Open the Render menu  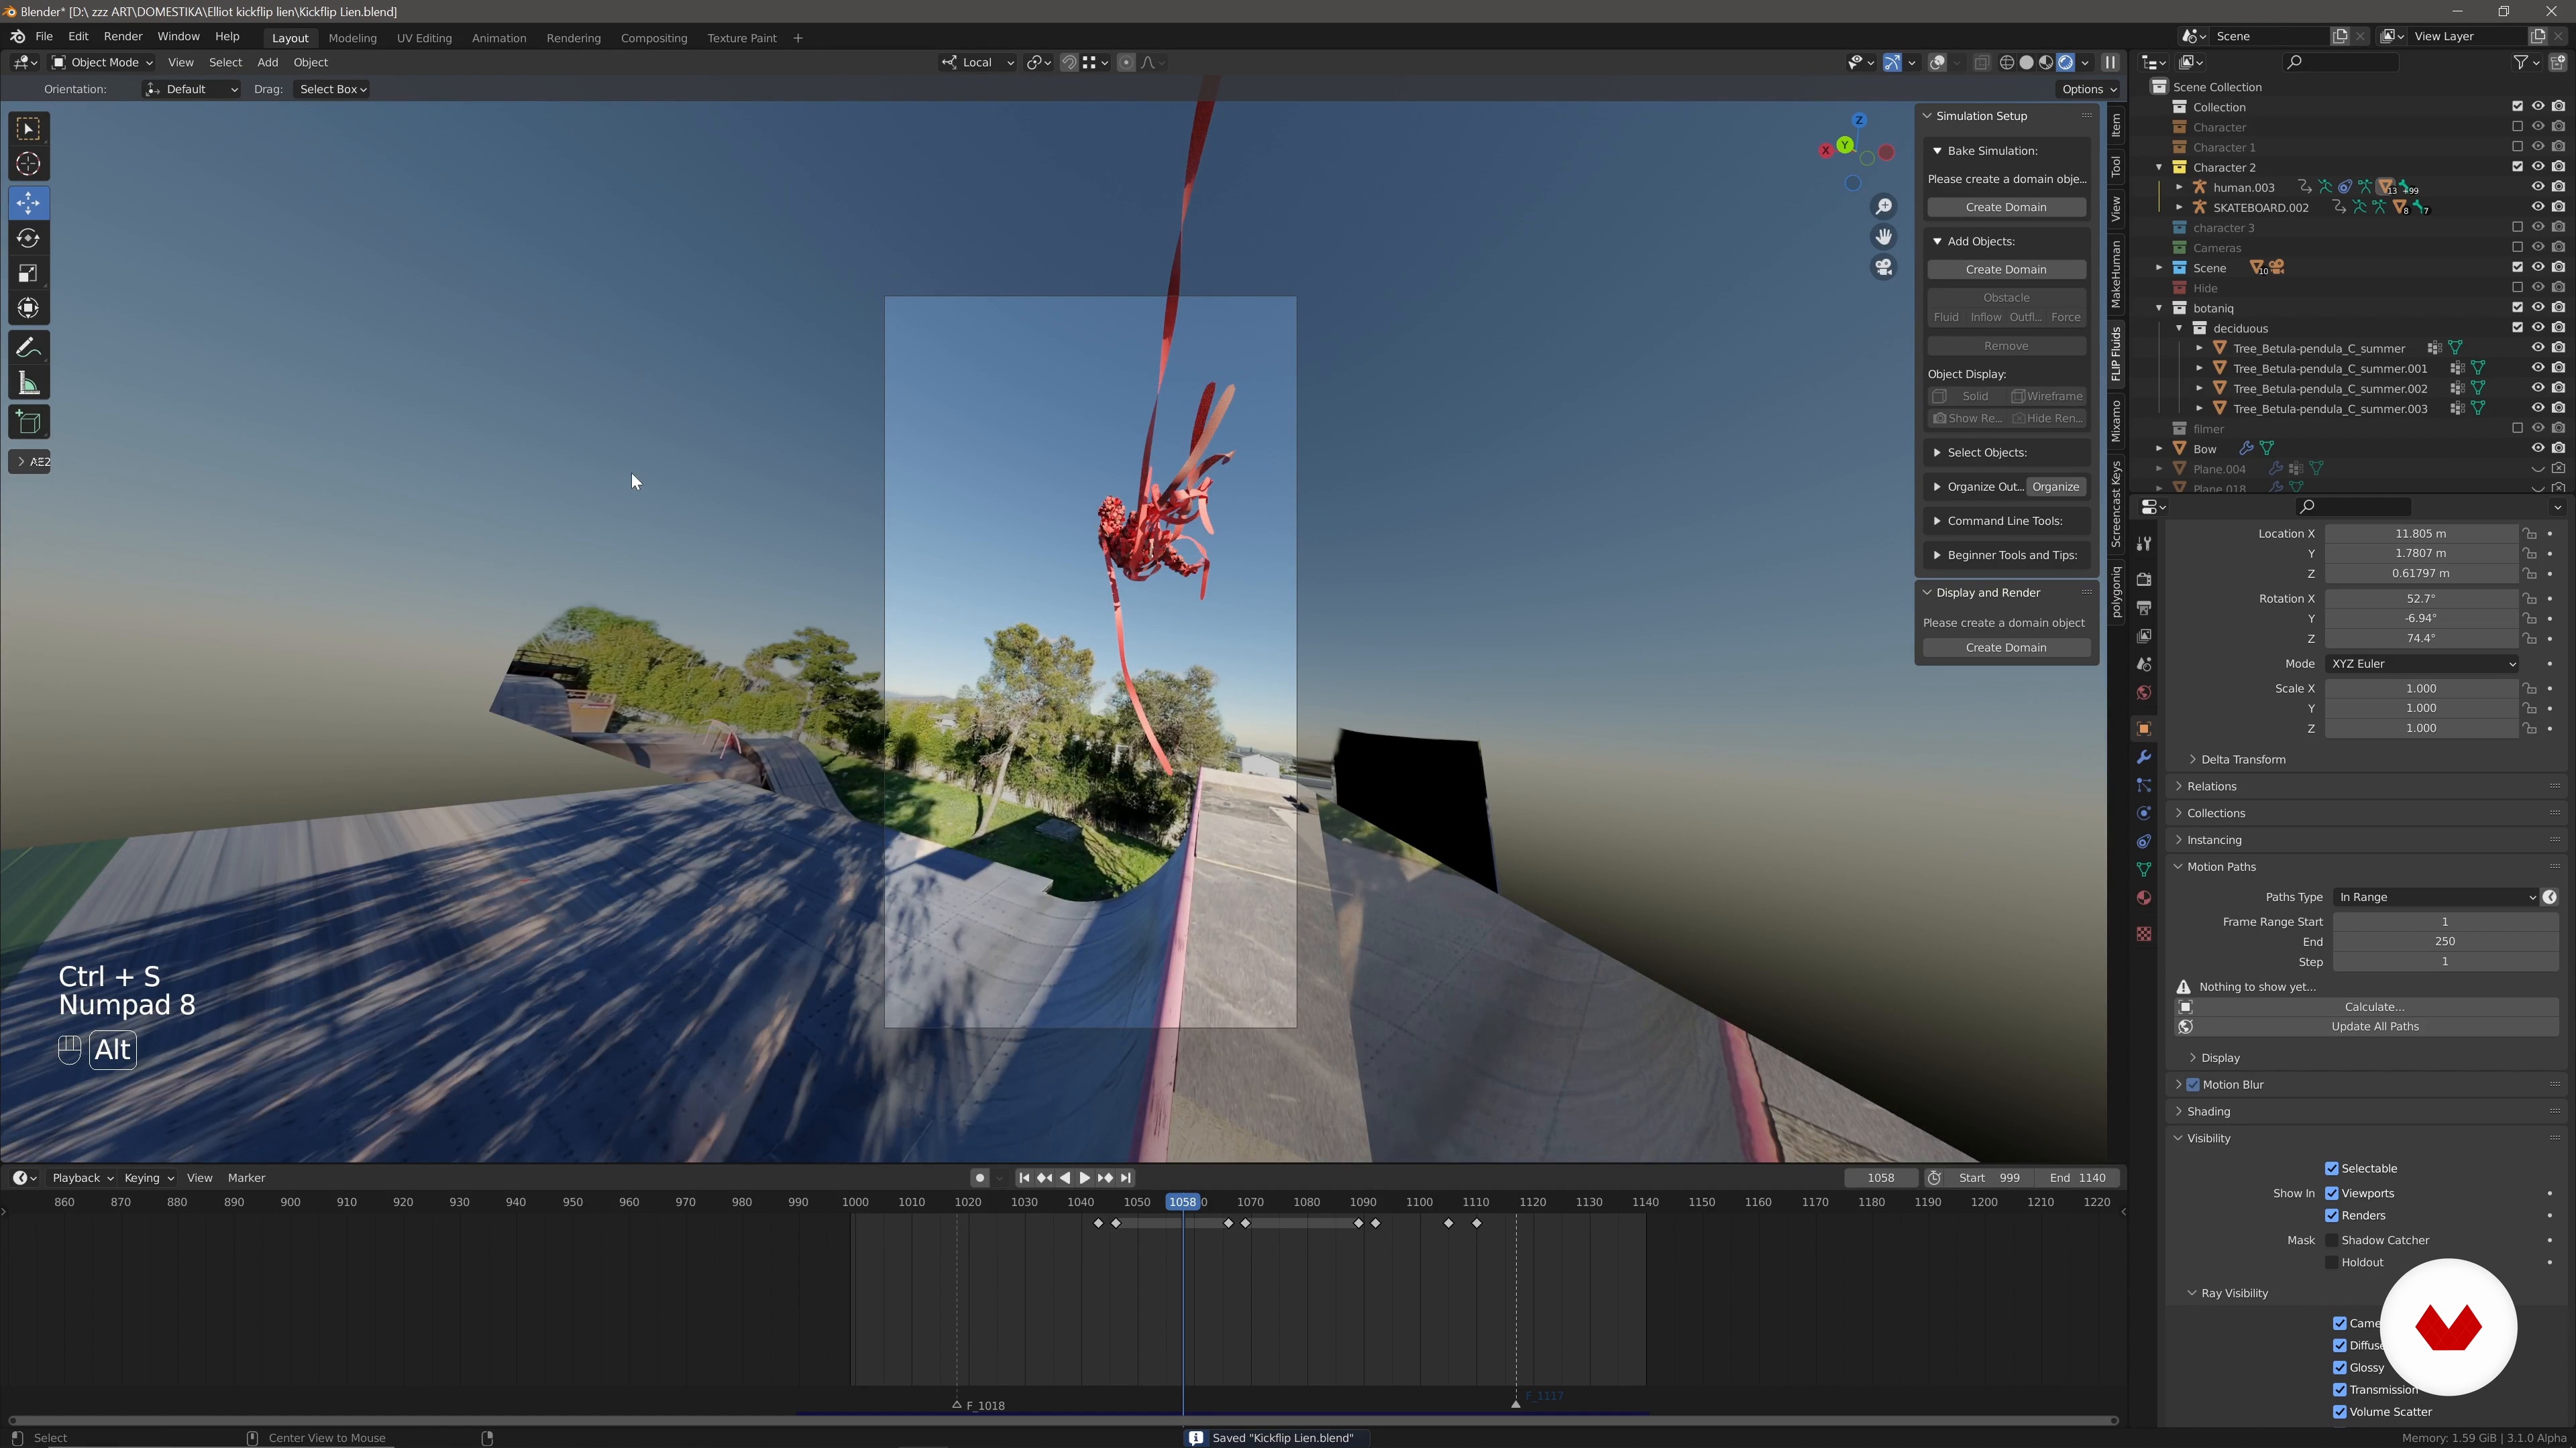click(x=123, y=37)
